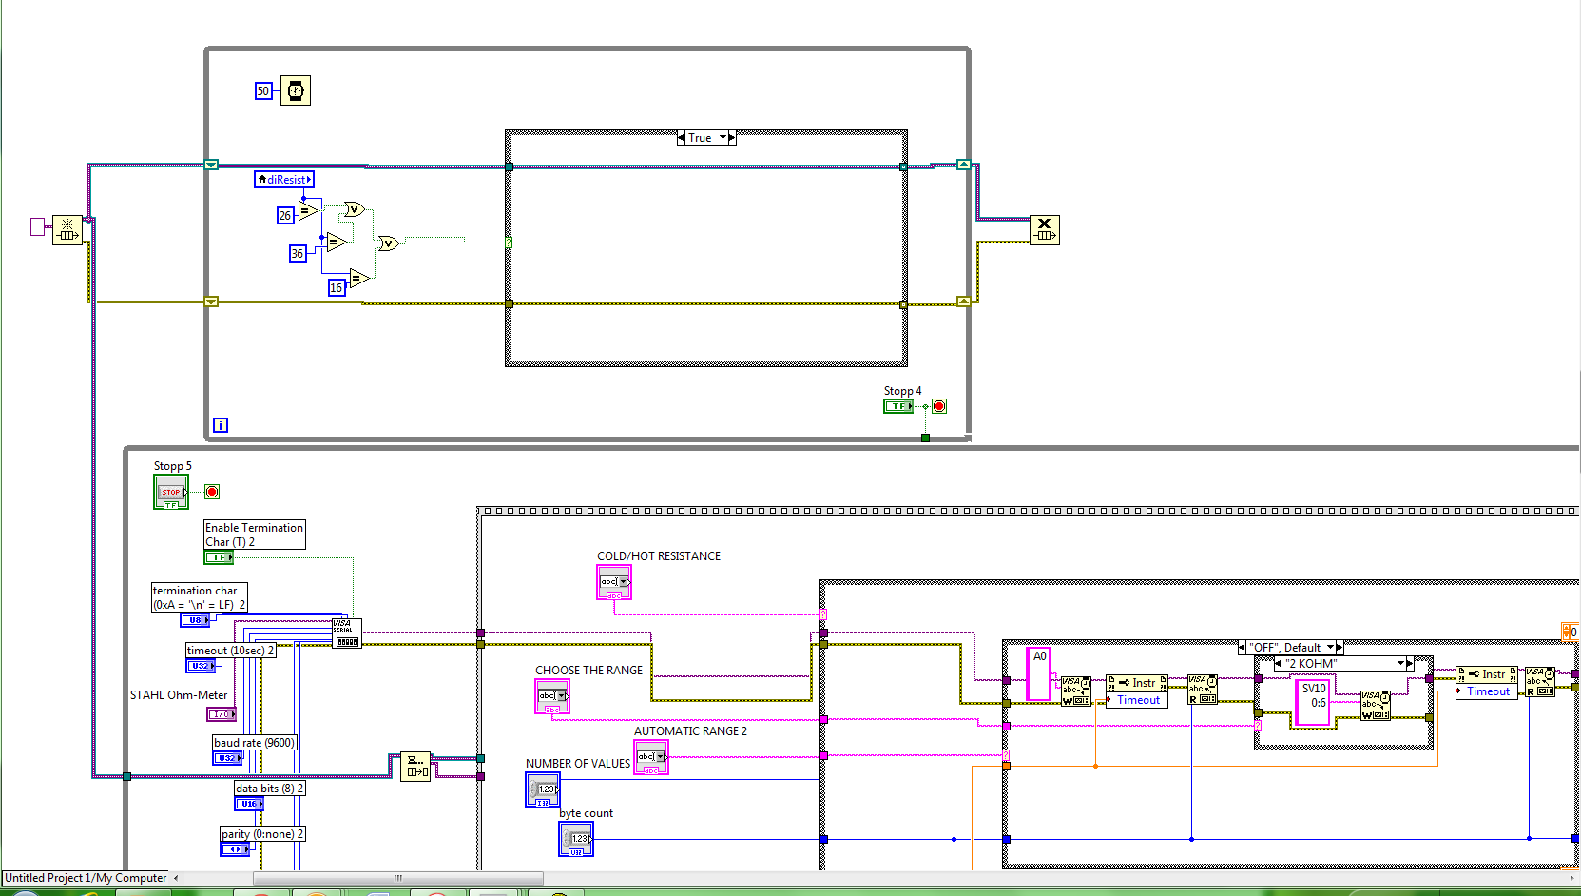Select the Equal comparator wired to constant 16
Image resolution: width=1581 pixels, height=896 pixels.
(359, 278)
